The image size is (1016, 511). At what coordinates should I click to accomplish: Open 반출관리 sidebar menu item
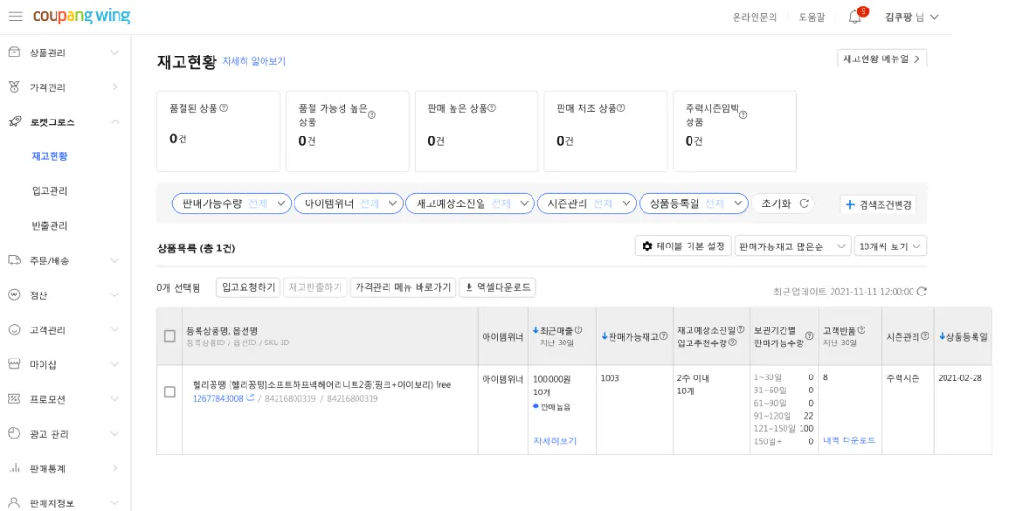[x=50, y=226]
